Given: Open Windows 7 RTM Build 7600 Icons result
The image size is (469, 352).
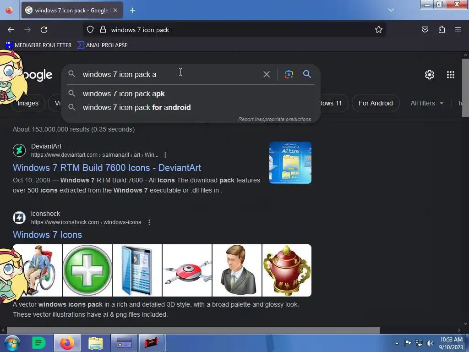Looking at the screenshot, I should pos(107,168).
